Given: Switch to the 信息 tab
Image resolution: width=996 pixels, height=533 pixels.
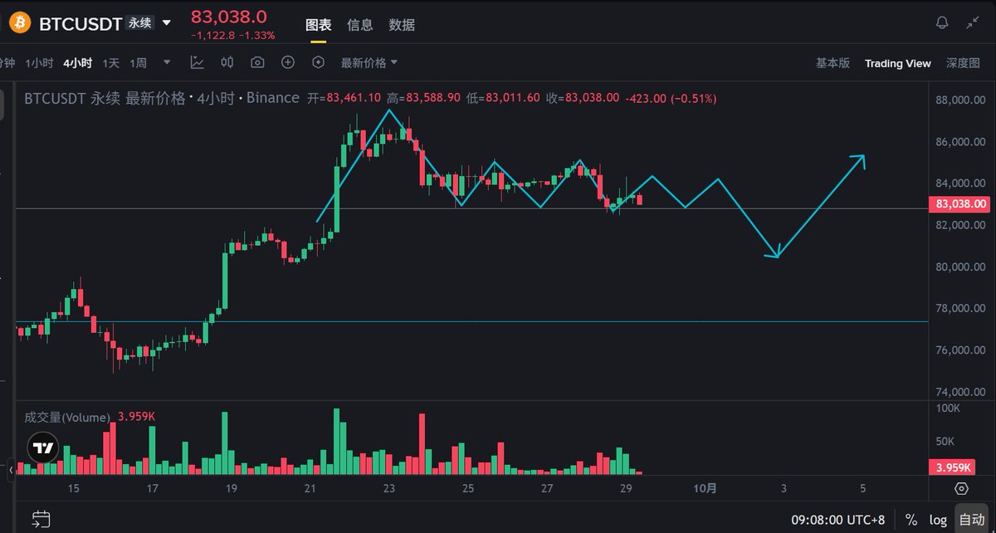Looking at the screenshot, I should point(360,25).
